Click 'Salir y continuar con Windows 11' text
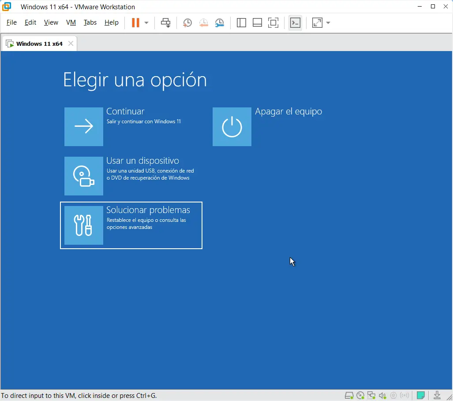The width and height of the screenshot is (453, 401). point(144,121)
